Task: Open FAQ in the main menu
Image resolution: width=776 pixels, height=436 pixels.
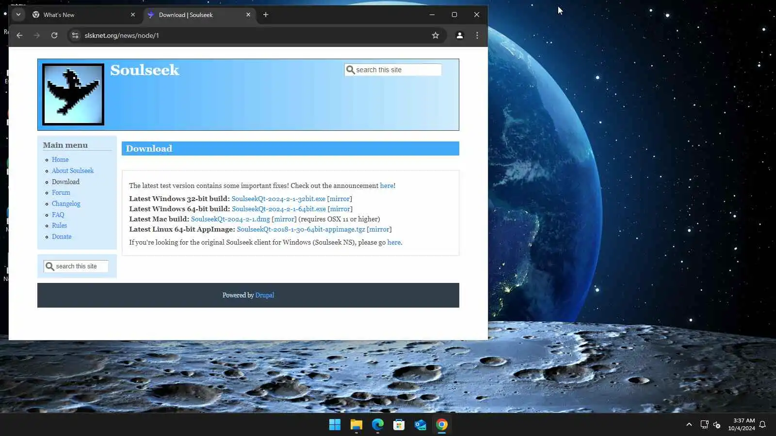Action: 58,215
